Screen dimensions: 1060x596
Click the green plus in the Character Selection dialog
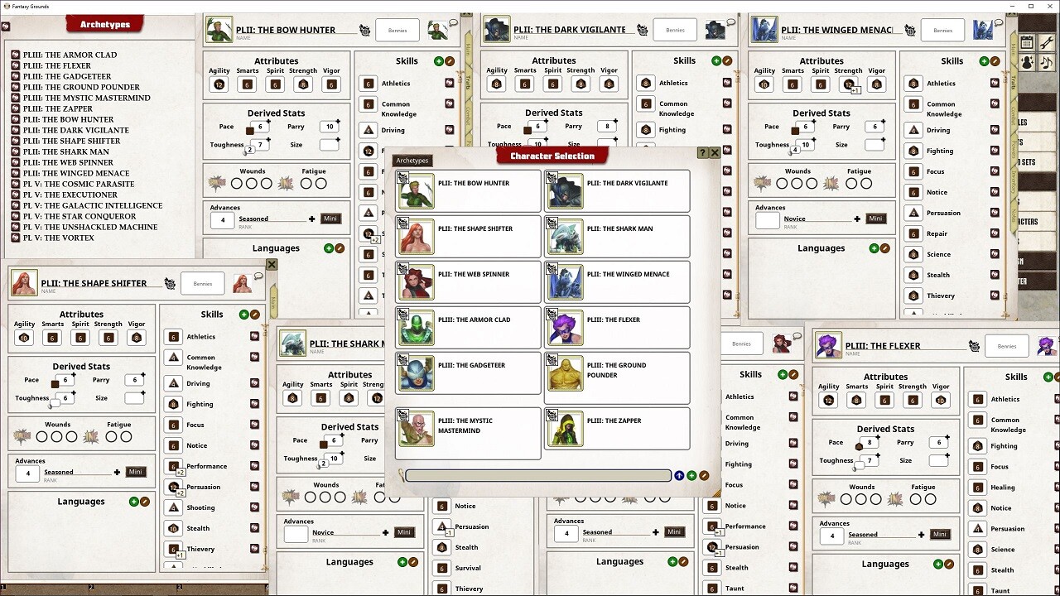click(691, 475)
